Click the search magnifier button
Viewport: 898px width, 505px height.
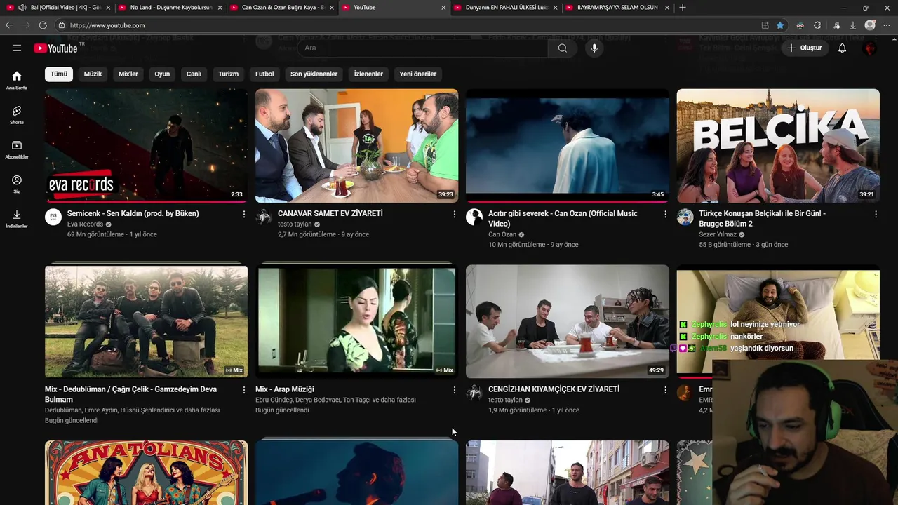point(562,48)
